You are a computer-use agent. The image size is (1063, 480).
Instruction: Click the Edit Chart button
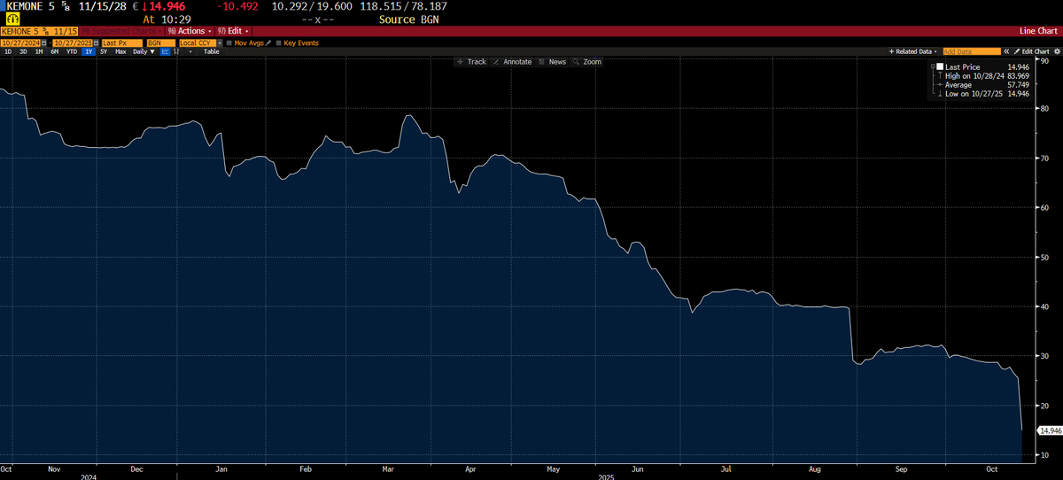[x=1031, y=51]
